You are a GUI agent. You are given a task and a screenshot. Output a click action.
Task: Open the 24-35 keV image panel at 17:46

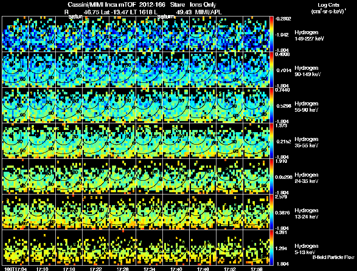pyautogui.click(x=203, y=176)
